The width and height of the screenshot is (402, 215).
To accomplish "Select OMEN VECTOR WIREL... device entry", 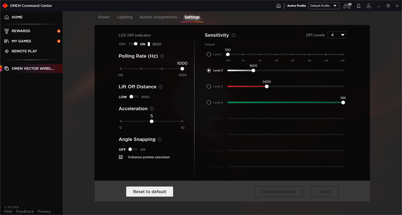I will point(31,69).
